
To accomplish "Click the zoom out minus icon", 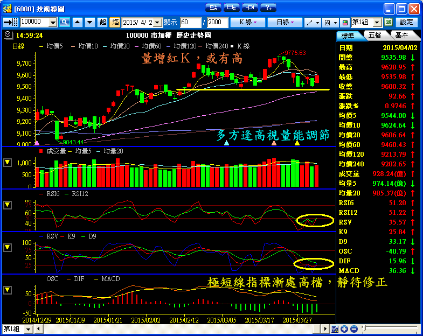I will click(353, 329).
